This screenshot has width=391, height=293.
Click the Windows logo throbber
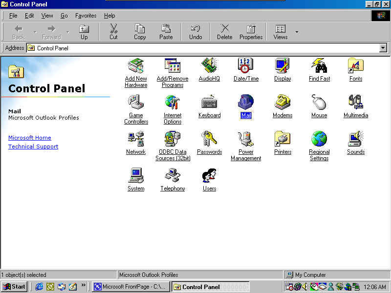click(381, 16)
